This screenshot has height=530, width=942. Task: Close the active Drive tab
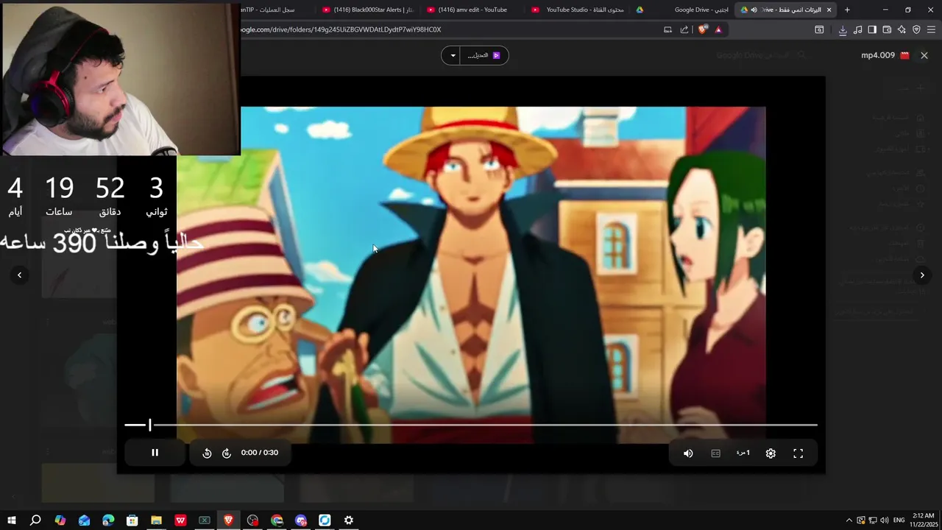point(829,10)
